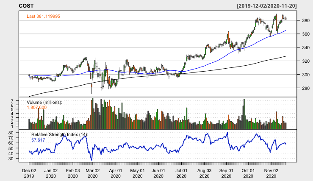Click the Dec 02 2019 date label

point(29,173)
